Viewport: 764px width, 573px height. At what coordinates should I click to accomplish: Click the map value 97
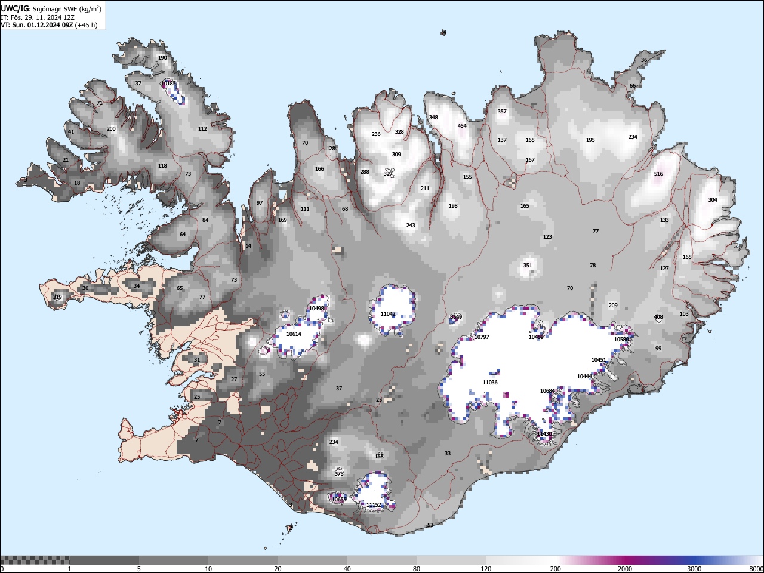(x=260, y=203)
